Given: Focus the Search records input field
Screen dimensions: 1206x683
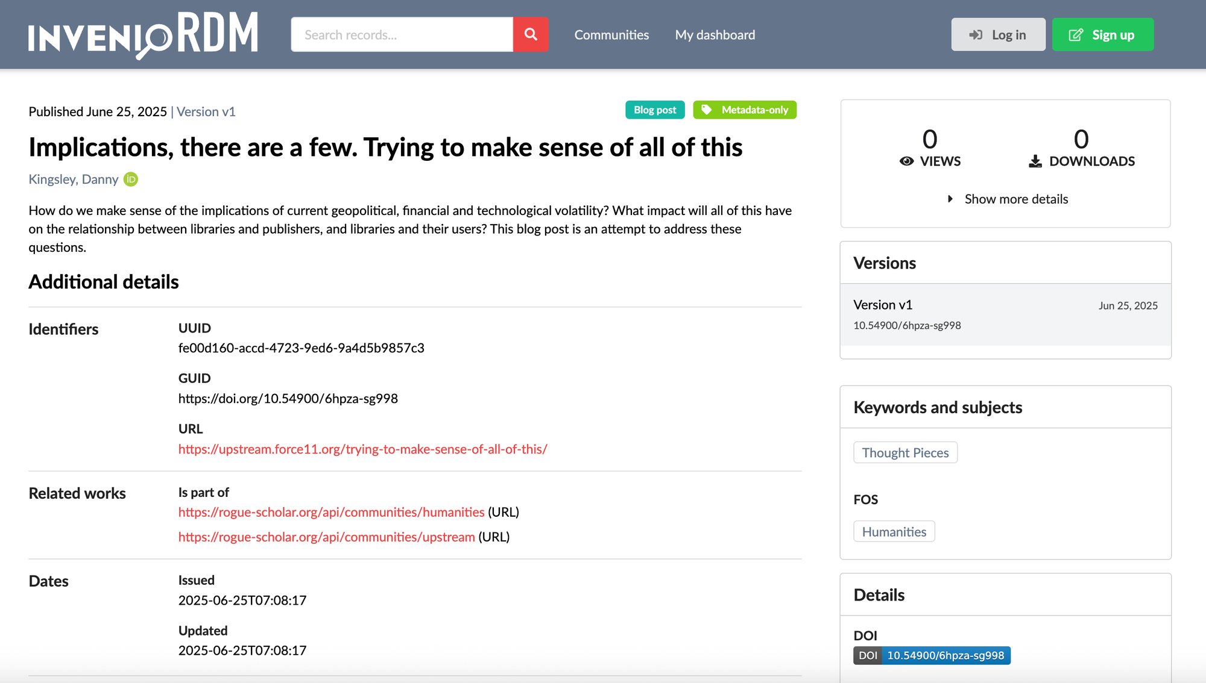Looking at the screenshot, I should [402, 35].
